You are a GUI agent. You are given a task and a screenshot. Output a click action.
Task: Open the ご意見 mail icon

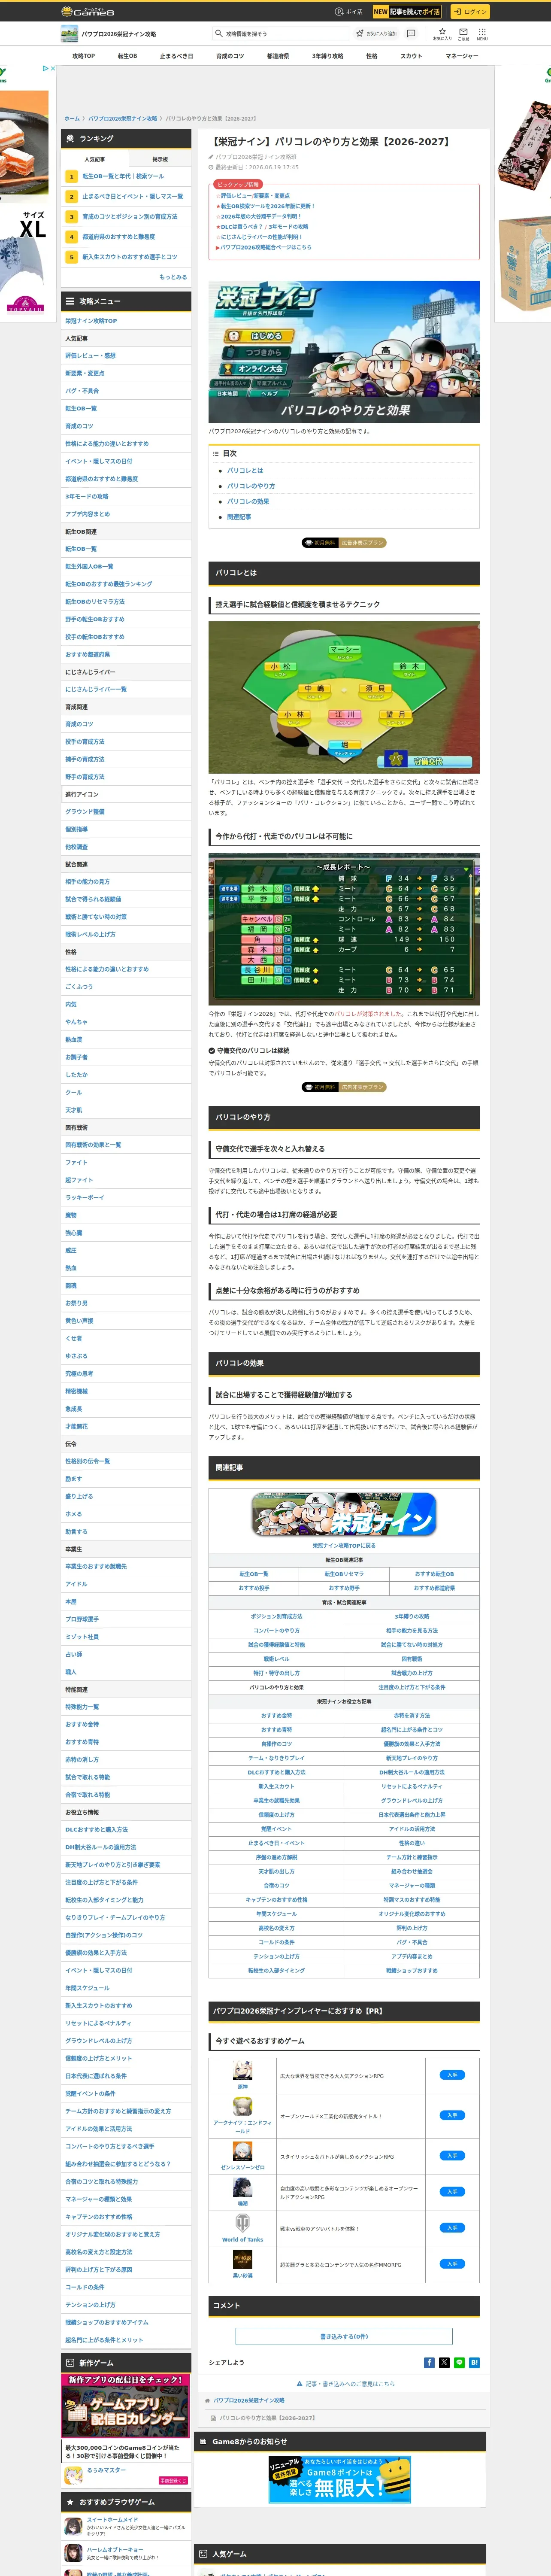463,33
